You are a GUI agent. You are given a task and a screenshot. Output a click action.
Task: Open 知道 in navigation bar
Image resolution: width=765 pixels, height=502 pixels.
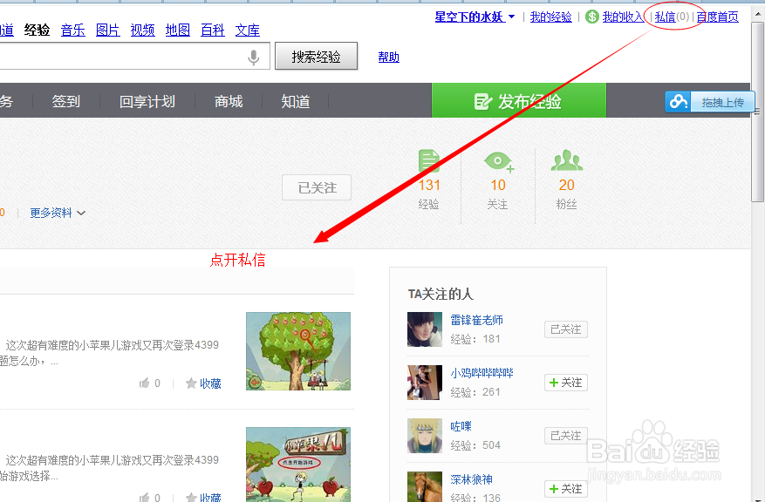click(x=296, y=101)
